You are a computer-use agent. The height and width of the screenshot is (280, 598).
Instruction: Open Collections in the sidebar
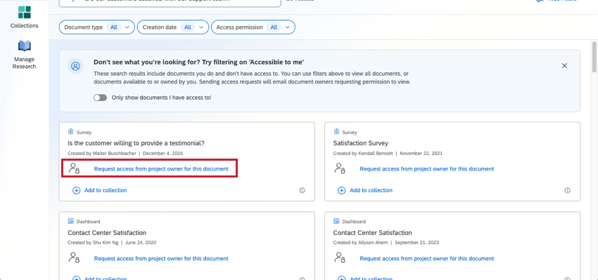point(25,17)
